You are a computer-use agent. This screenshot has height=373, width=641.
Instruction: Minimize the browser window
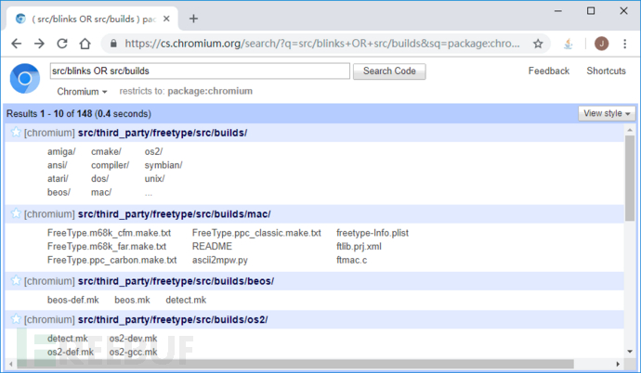click(x=558, y=11)
